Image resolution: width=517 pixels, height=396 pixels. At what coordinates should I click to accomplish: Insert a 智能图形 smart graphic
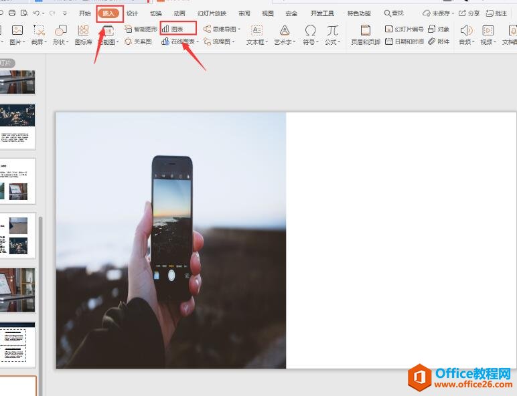[141, 29]
